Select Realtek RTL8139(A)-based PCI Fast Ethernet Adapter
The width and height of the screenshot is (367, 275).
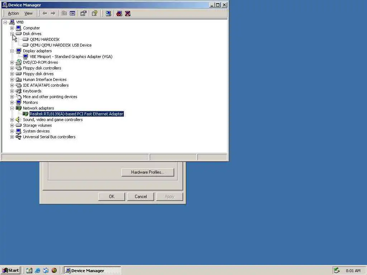(77, 114)
